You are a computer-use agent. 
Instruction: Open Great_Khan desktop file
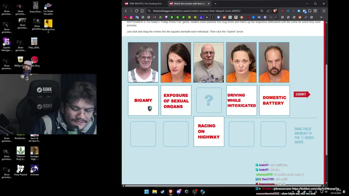point(36,8)
